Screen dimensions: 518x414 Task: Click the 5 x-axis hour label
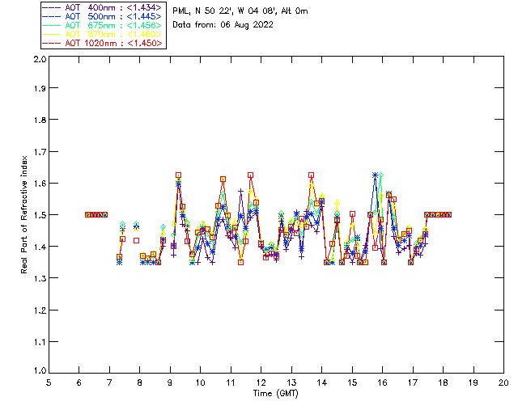click(49, 382)
